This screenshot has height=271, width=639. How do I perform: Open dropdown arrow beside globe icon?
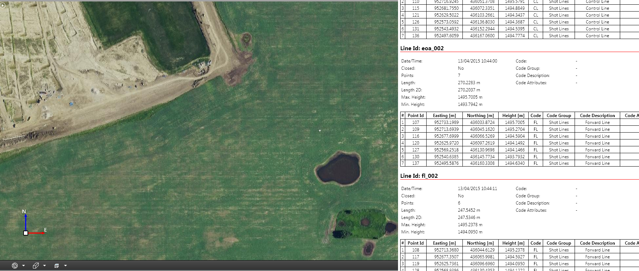24,266
